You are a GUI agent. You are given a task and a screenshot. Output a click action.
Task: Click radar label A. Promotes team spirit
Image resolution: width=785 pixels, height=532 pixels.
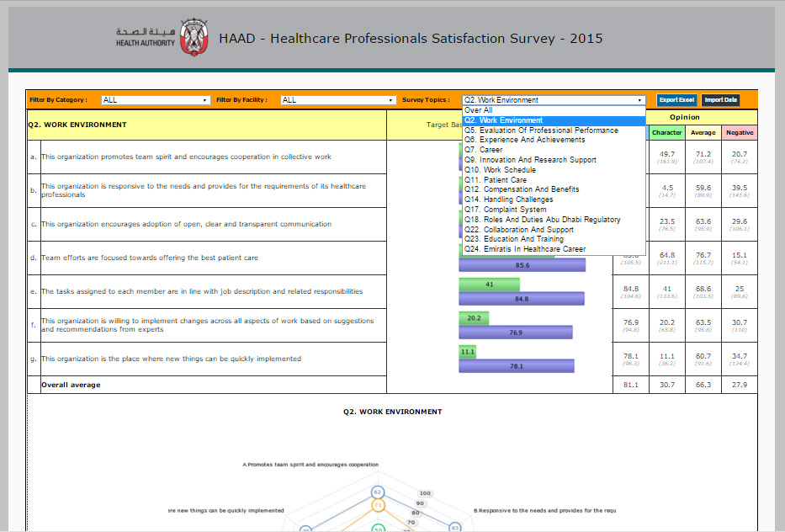pyautogui.click(x=310, y=465)
